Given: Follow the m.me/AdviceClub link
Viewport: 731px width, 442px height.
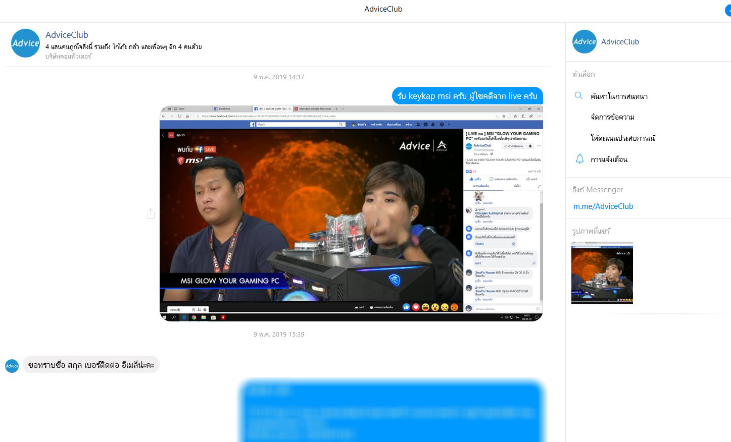Looking at the screenshot, I should (x=603, y=206).
